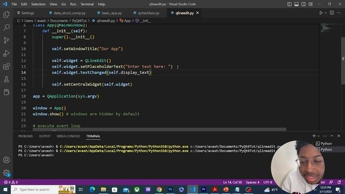The height and width of the screenshot is (194, 345).
Task: Maximize the panel with the up chevron
Action: [x=332, y=136]
